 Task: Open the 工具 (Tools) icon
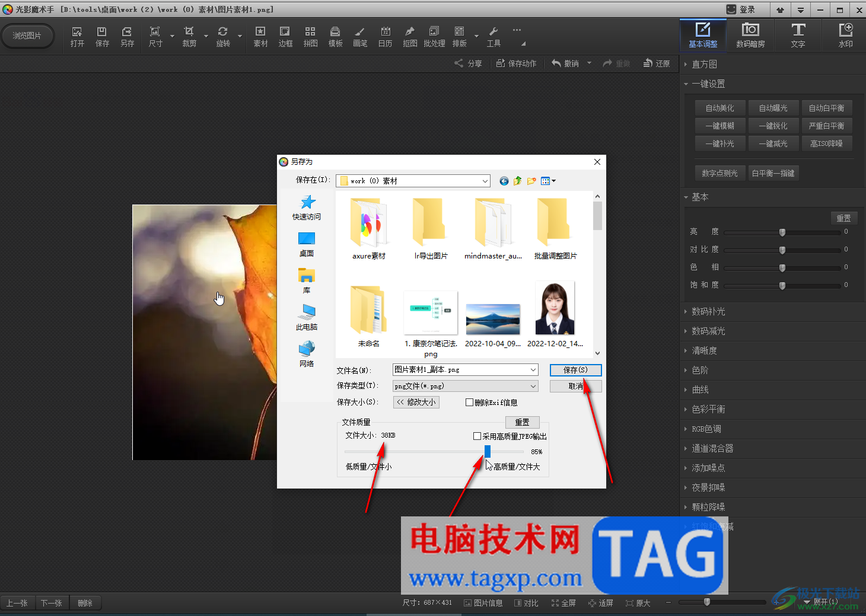pyautogui.click(x=494, y=37)
